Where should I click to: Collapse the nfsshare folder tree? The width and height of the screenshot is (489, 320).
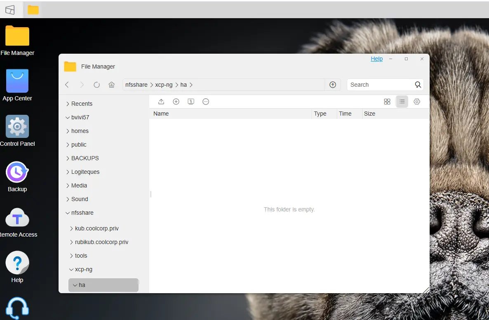(x=68, y=213)
